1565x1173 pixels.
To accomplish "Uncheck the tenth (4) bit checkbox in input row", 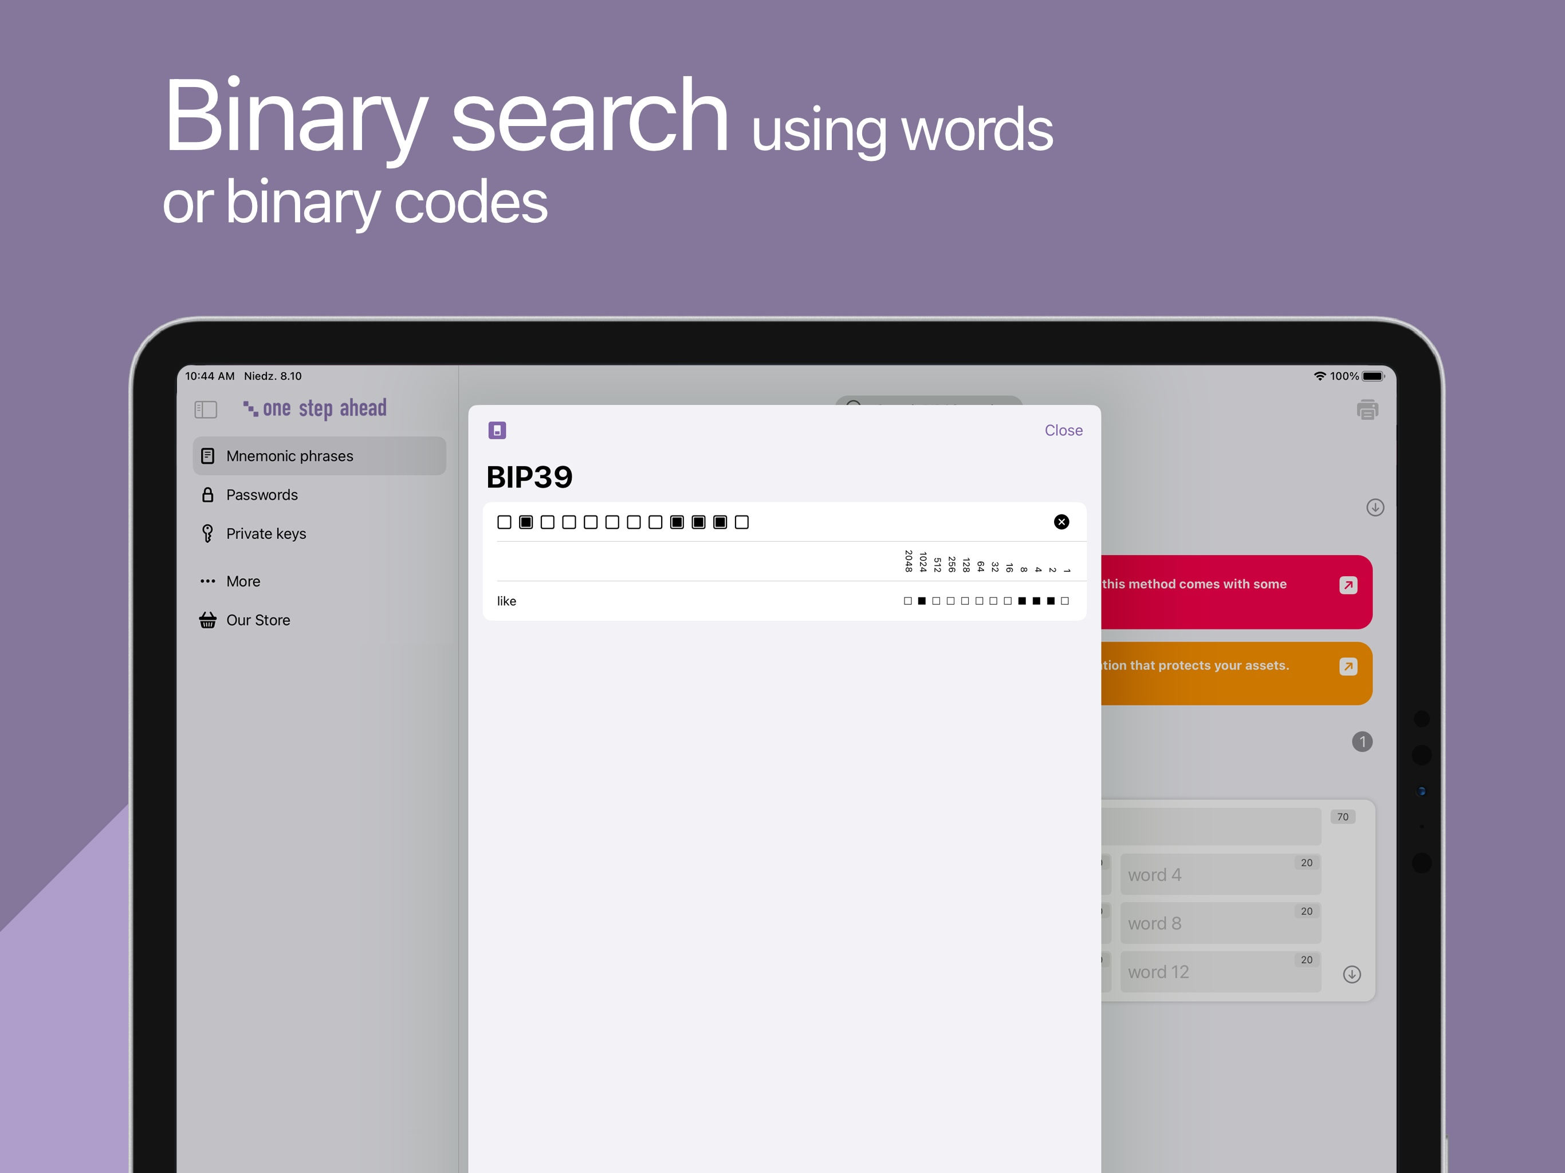I will 698,522.
